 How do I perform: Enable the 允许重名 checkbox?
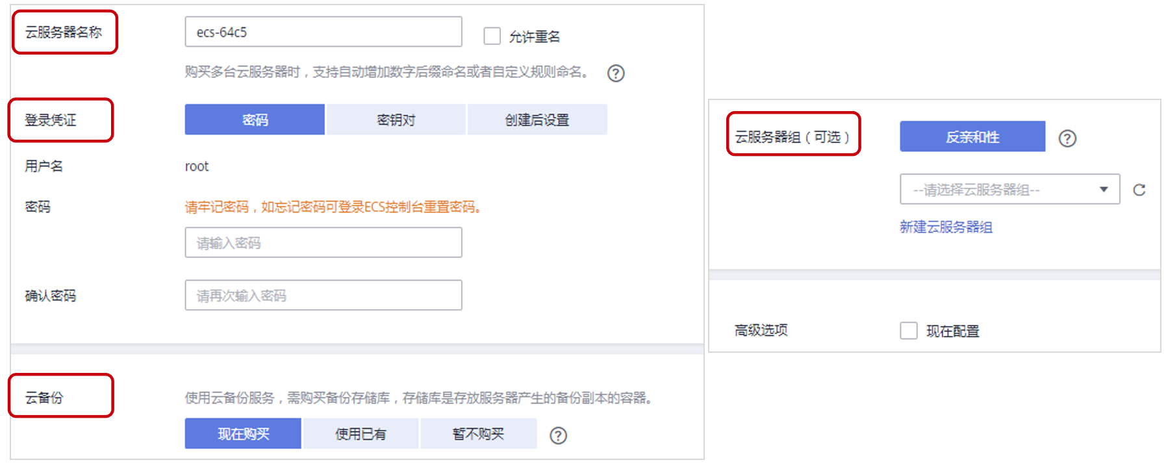(492, 36)
